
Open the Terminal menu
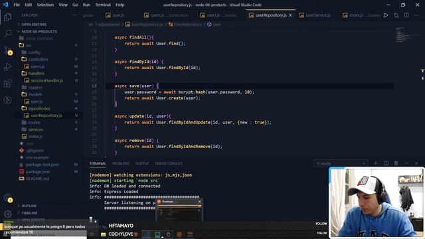pos(103,5)
